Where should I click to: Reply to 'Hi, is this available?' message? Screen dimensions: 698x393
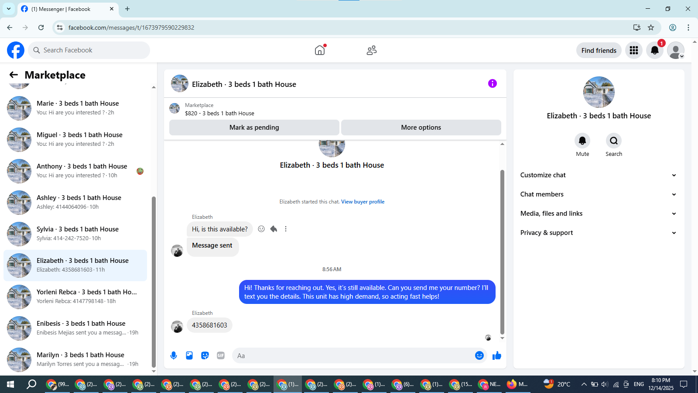tap(274, 229)
